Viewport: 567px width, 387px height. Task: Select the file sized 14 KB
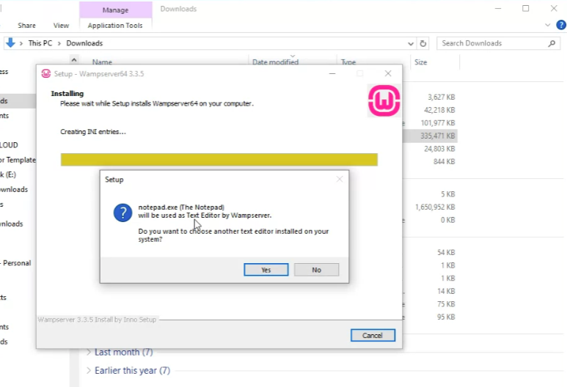coord(446,291)
